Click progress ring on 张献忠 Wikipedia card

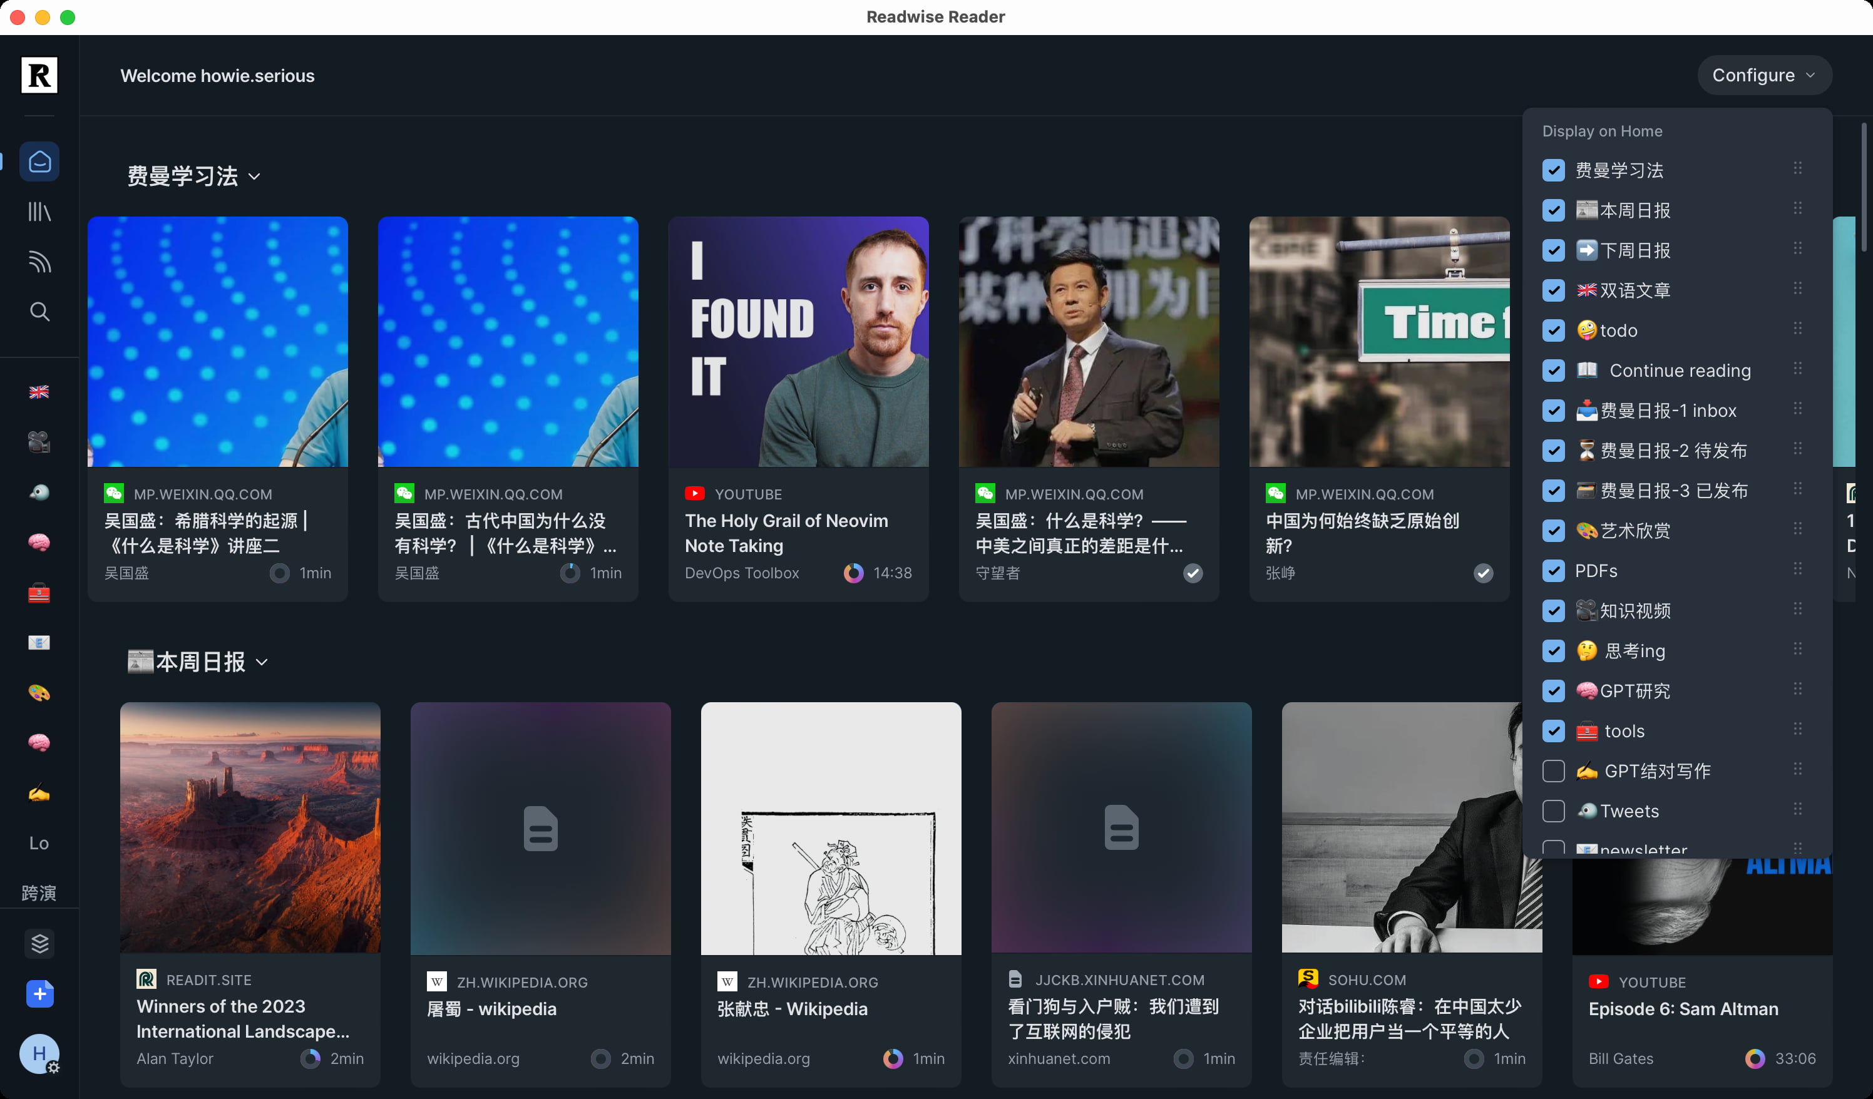click(893, 1058)
